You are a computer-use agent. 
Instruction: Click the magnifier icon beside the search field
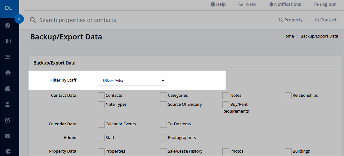pos(33,20)
